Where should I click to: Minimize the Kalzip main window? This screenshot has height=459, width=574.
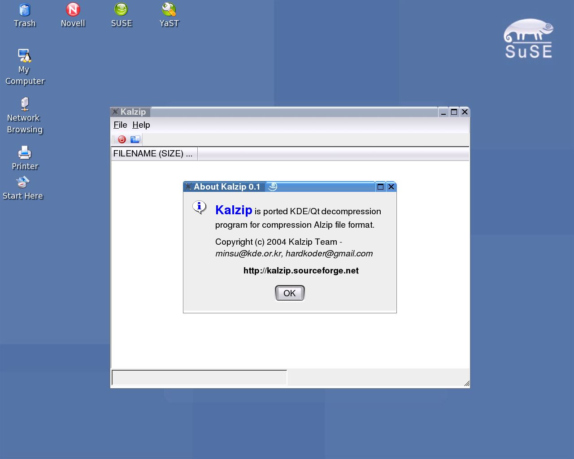point(443,112)
